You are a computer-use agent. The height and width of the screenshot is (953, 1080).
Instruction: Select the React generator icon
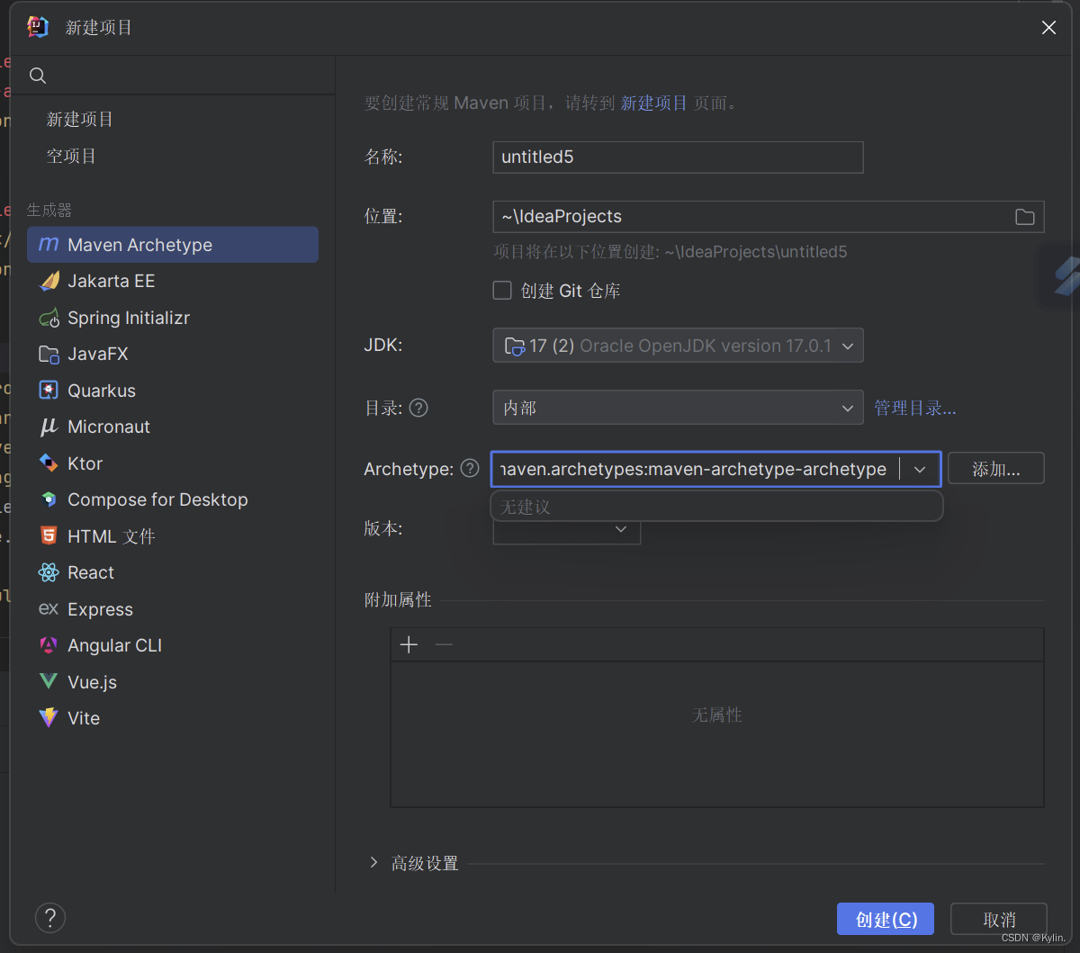[49, 572]
